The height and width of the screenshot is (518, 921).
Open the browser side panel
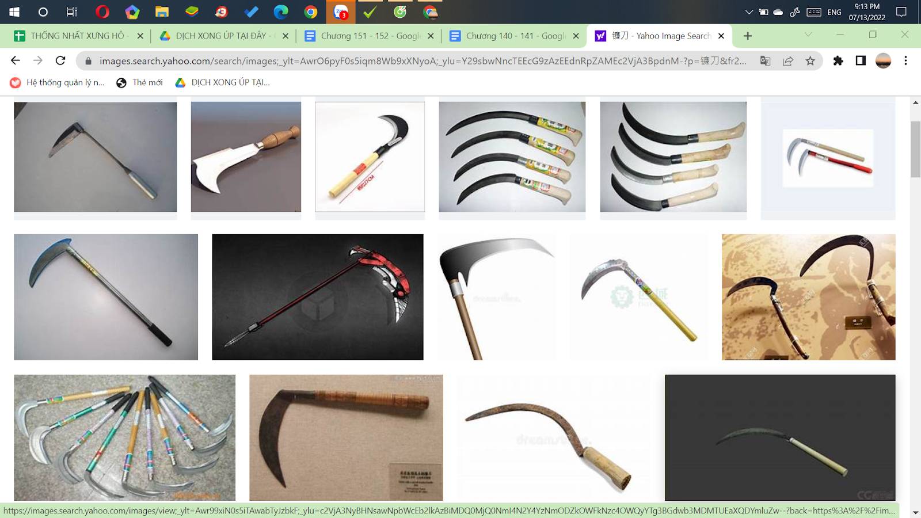point(861,60)
